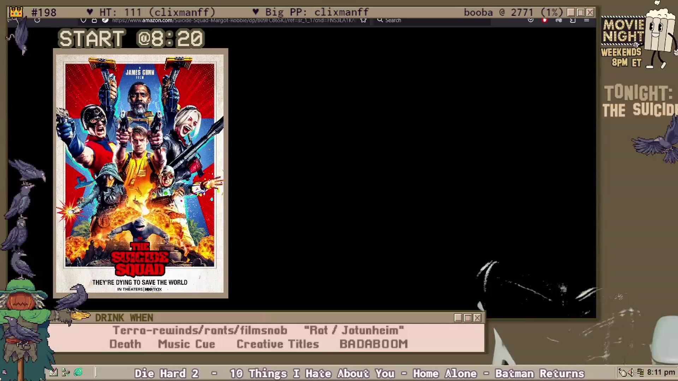This screenshot has height=381, width=678.
Task: Click the network quick-launch taskbar icon
Action: tap(66, 372)
